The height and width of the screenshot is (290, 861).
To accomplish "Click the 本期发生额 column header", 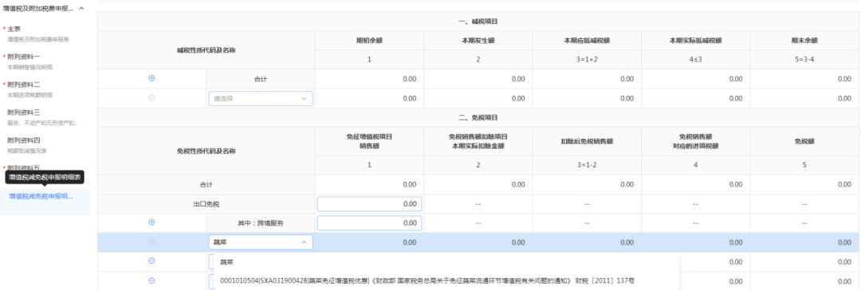I will tap(478, 40).
